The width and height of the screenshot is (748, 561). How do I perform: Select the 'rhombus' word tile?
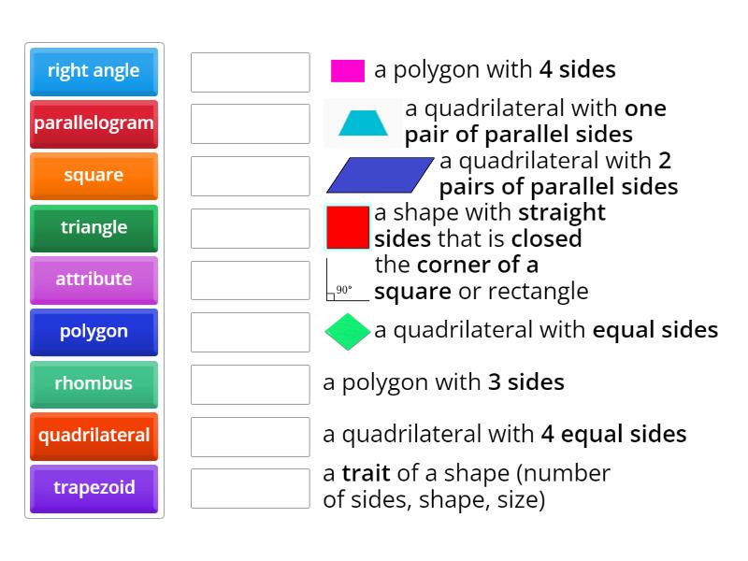93,384
